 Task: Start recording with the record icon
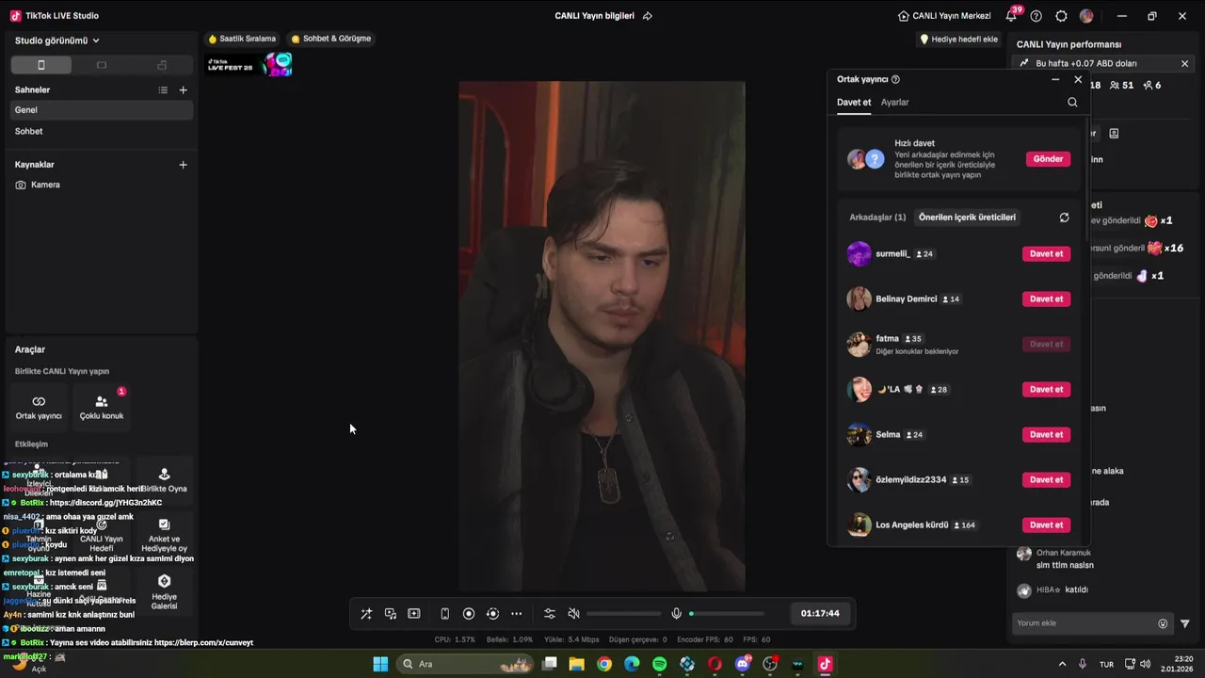tap(469, 614)
